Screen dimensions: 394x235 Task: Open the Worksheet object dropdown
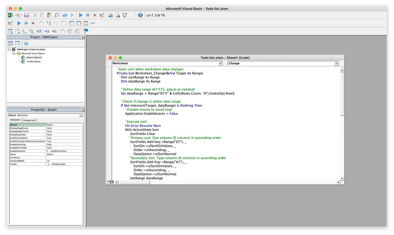[x=220, y=63]
